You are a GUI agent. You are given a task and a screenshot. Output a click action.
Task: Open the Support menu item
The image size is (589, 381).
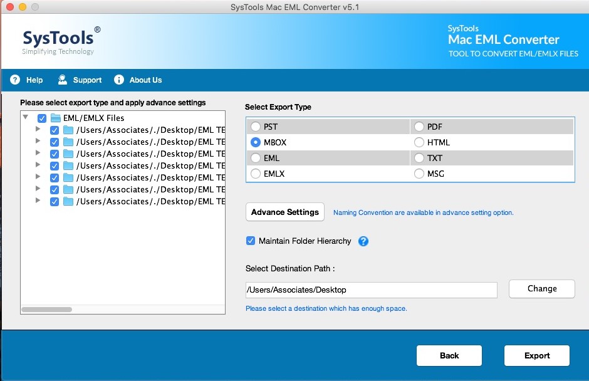pyautogui.click(x=87, y=80)
